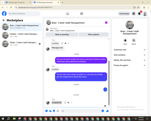Click the taskbar clock
Image resolution: width=151 pixels, height=121 pixels.
tap(141, 119)
